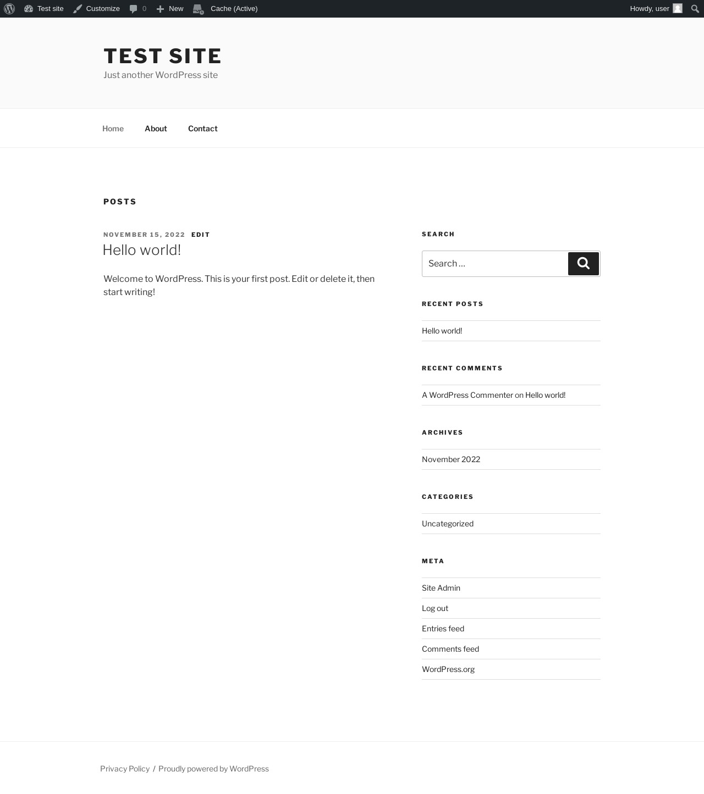
Task: Open comments via the speech bubble icon
Action: pos(134,8)
